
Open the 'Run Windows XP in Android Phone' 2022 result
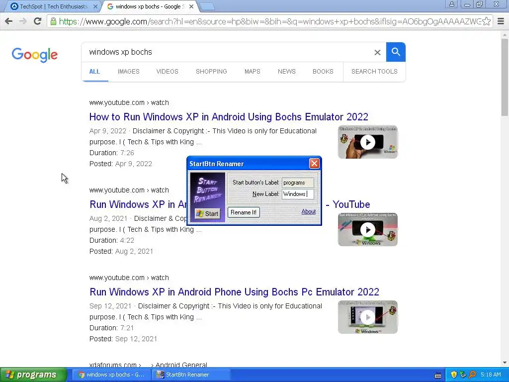coord(235,292)
